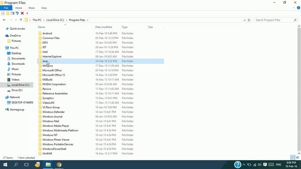
Task: Open the Help icon in ribbon corner
Action: coord(299,8)
